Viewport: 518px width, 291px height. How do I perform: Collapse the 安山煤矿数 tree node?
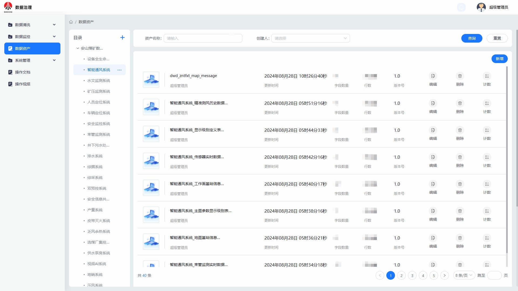[78, 48]
